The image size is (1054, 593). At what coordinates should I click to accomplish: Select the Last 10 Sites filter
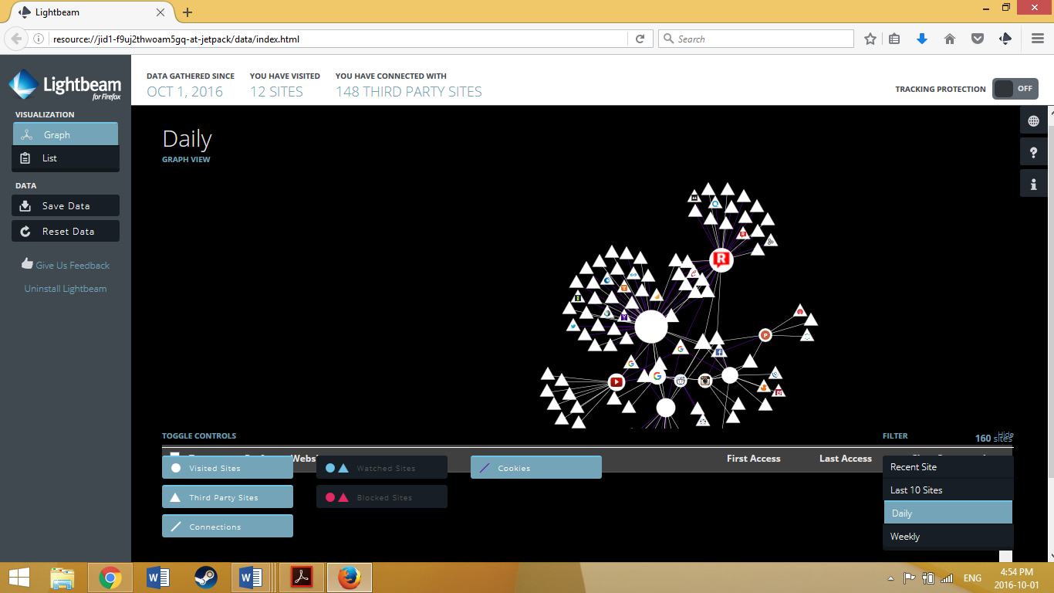tap(948, 490)
